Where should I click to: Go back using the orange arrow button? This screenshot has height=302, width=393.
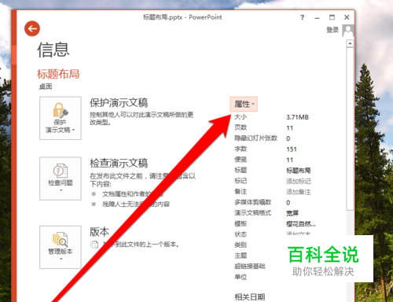point(32,28)
